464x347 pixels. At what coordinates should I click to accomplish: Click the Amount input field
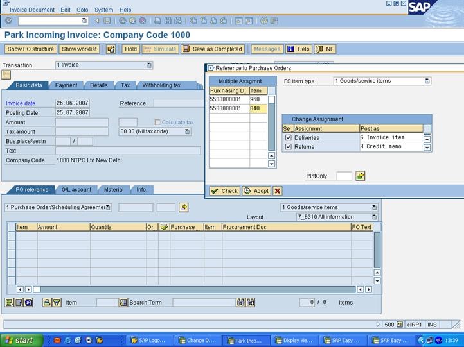point(82,123)
